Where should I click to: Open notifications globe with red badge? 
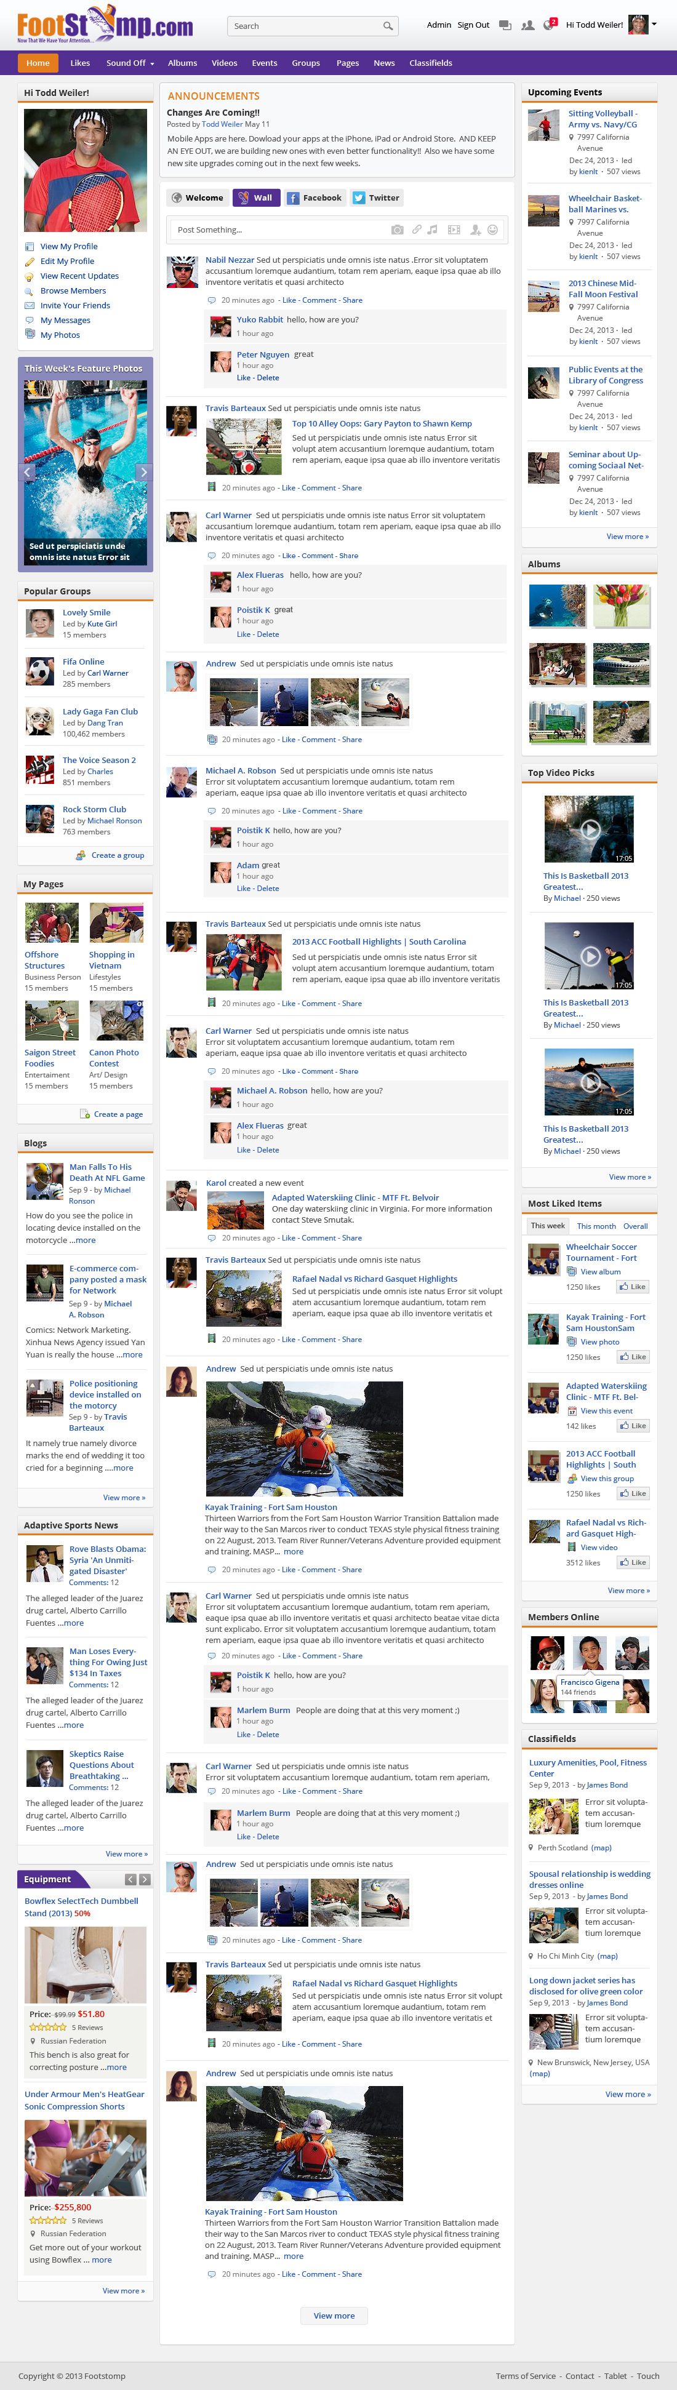click(x=549, y=24)
